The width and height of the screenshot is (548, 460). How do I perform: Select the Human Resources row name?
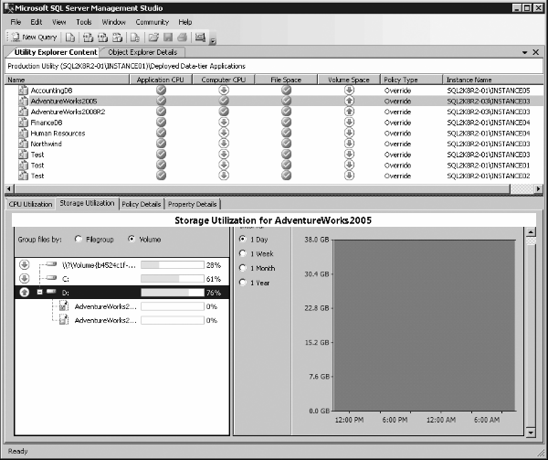point(58,134)
